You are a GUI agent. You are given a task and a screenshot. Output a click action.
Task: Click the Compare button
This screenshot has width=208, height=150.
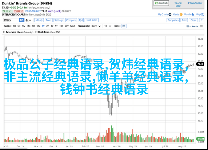point(71,20)
